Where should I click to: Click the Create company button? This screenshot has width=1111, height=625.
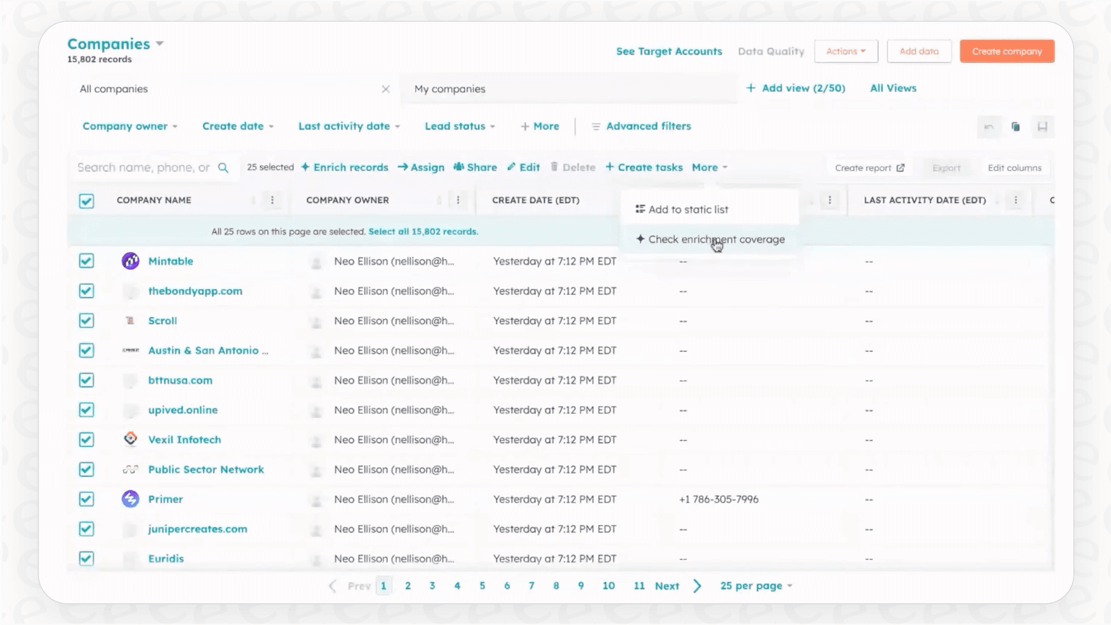(1007, 51)
